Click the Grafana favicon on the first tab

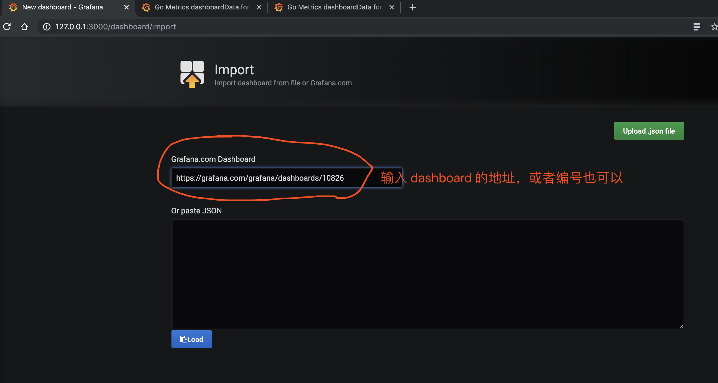(13, 7)
